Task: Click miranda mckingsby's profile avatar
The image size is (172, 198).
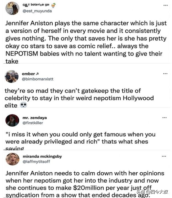Action: click(x=12, y=159)
